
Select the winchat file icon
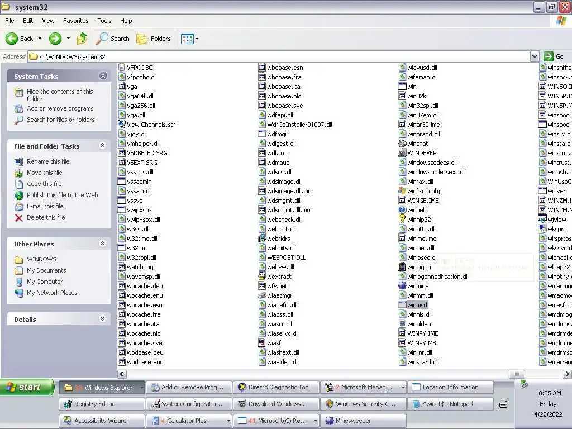coord(402,144)
